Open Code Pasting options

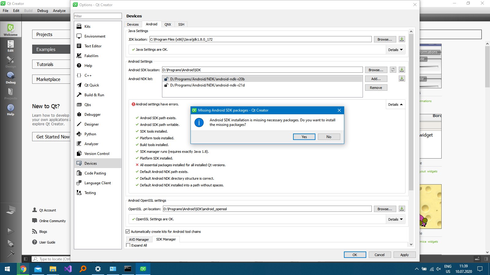pos(98,173)
